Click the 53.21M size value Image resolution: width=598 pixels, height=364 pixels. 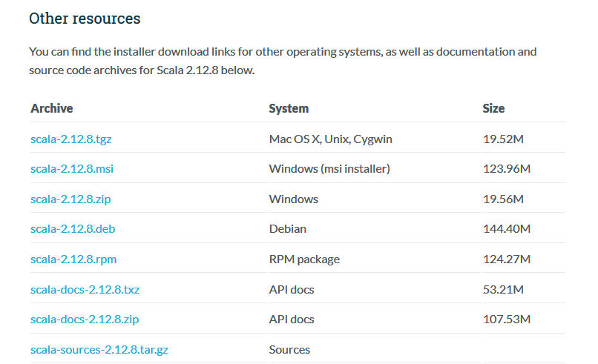point(504,289)
